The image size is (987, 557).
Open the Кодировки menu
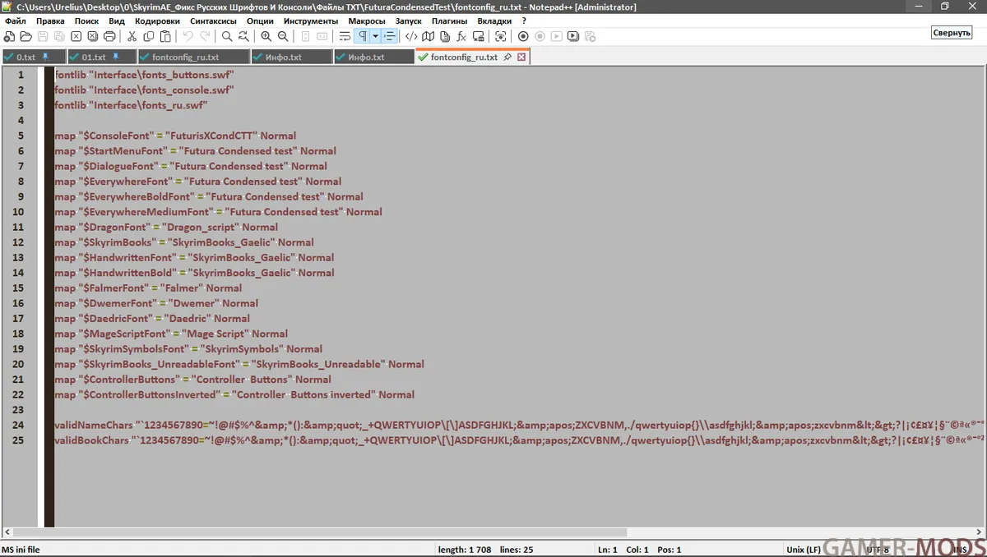pos(157,21)
